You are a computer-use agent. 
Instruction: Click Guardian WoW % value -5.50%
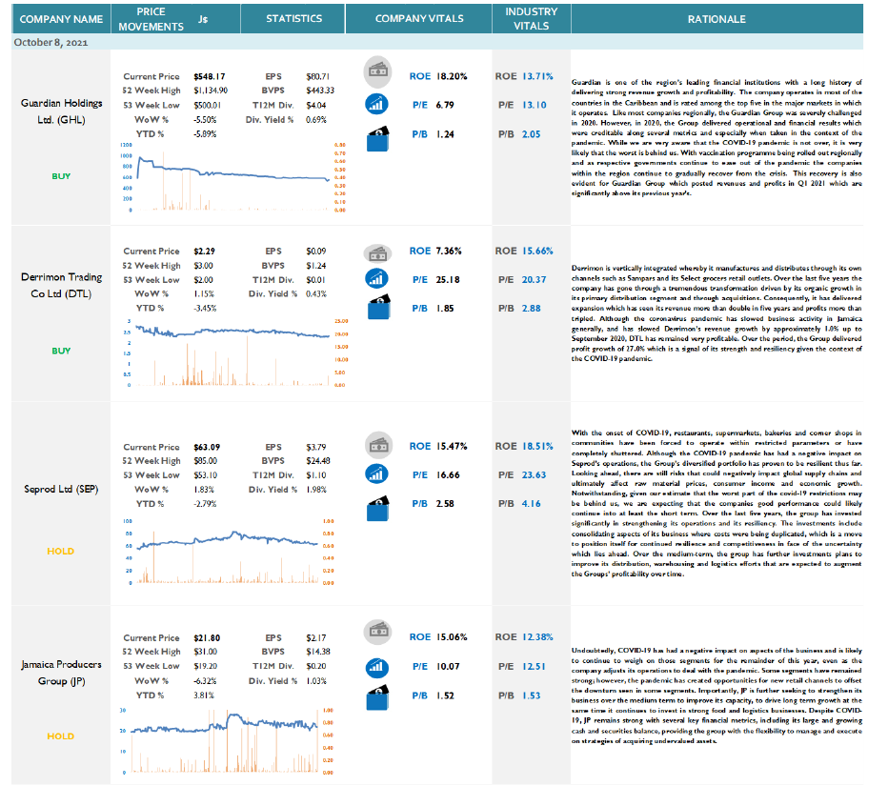205,120
